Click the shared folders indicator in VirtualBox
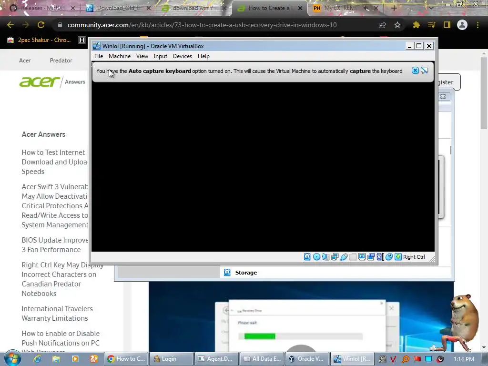Image resolution: width=488 pixels, height=366 pixels. (x=353, y=257)
